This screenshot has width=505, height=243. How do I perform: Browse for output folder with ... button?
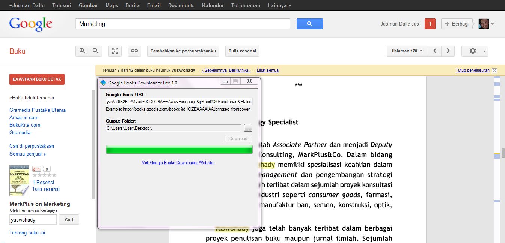coord(248,128)
